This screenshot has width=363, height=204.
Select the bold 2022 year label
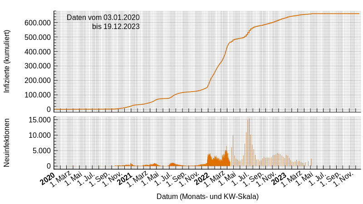coord(202,179)
